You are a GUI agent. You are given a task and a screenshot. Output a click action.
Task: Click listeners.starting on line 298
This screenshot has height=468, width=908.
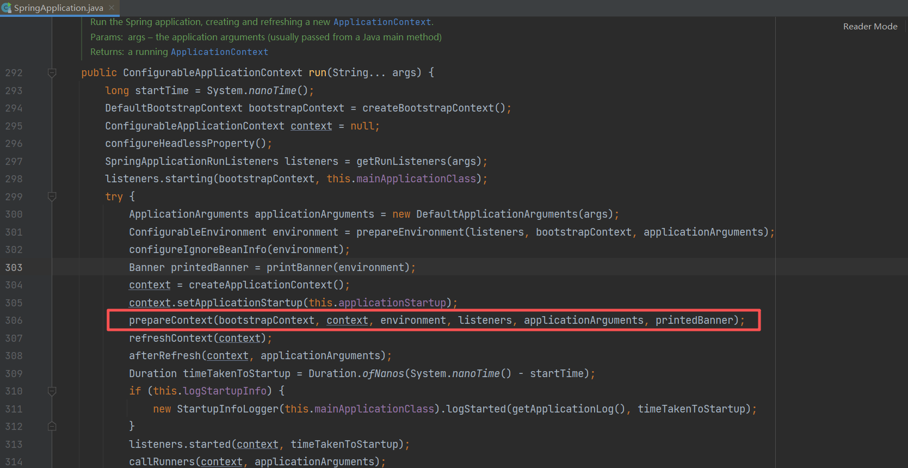coord(159,178)
